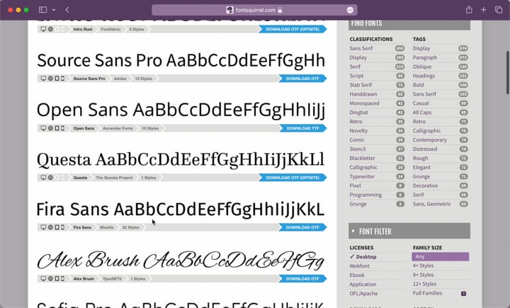Image resolution: width=510 pixels, height=308 pixels.
Task: Click Download OTF (Offsite) for Questa
Action: (x=293, y=178)
